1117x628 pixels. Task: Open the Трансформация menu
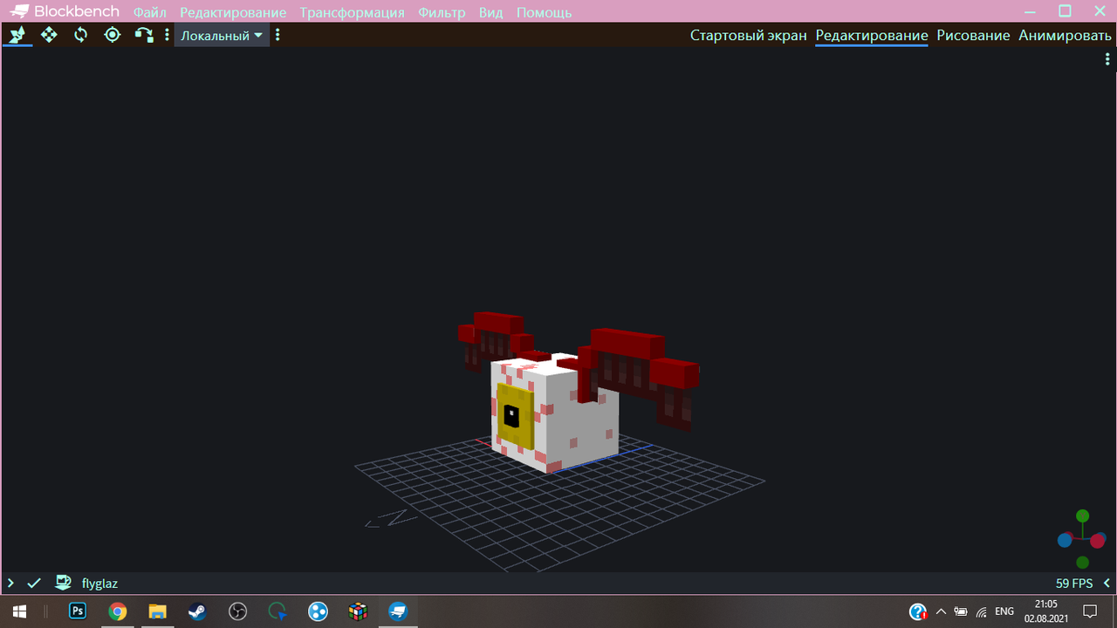(x=352, y=12)
